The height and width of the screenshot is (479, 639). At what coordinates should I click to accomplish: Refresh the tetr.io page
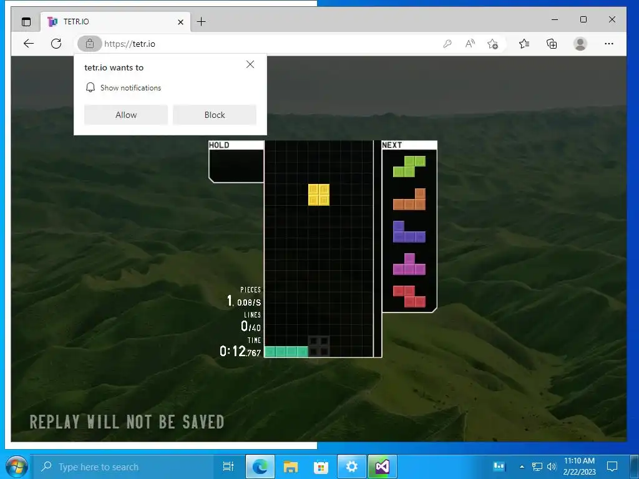(56, 44)
